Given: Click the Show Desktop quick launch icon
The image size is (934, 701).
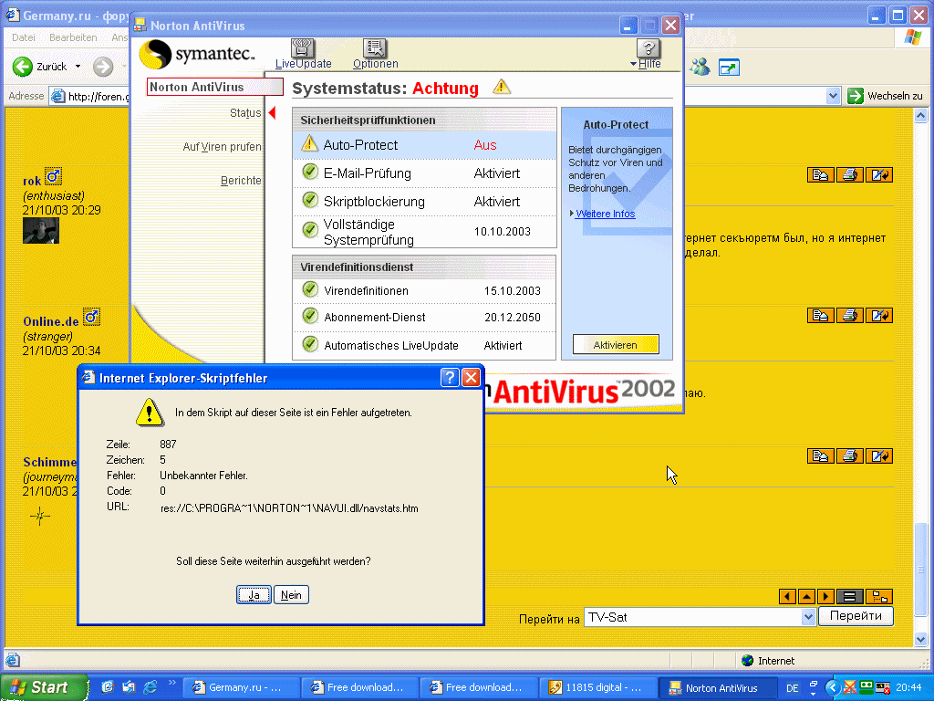Looking at the screenshot, I should click(x=108, y=686).
